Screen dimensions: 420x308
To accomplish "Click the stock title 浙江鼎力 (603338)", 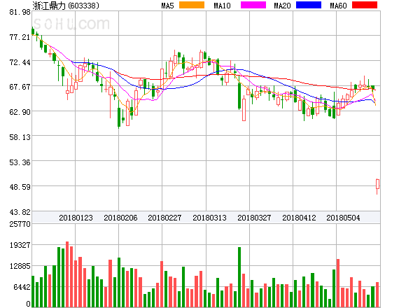I will click(66, 6).
